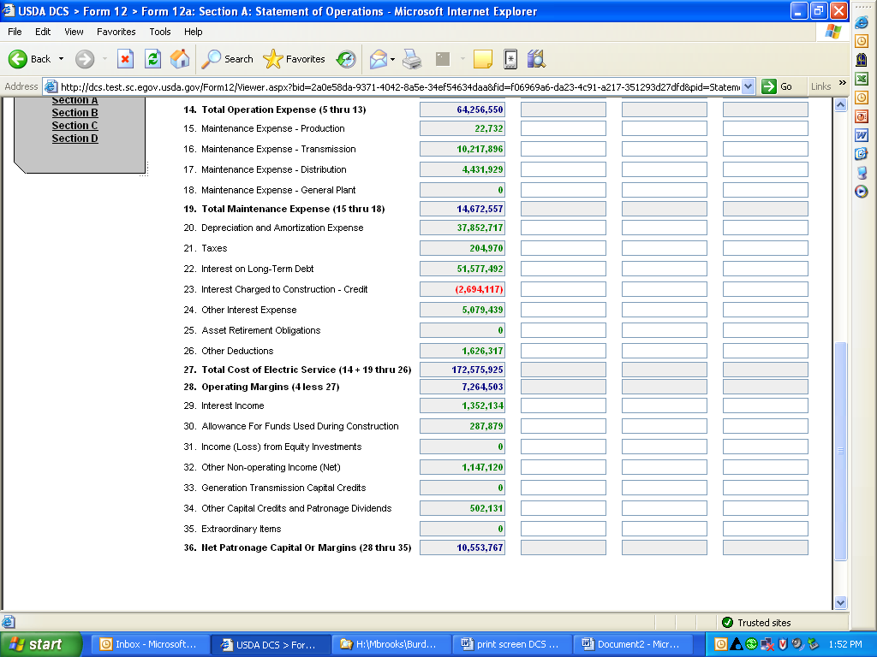877x657 pixels.
Task: Open the Tools menu
Action: (x=160, y=32)
